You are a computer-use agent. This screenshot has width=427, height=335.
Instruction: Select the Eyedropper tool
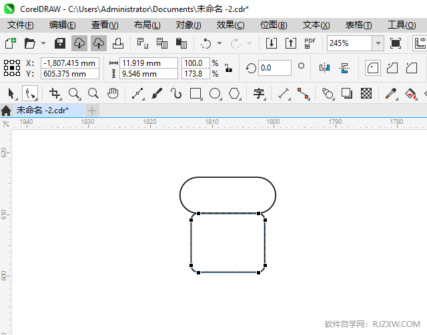tap(390, 94)
